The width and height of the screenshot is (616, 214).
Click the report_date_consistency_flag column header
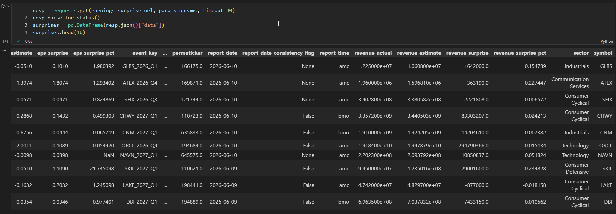pyautogui.click(x=278, y=53)
